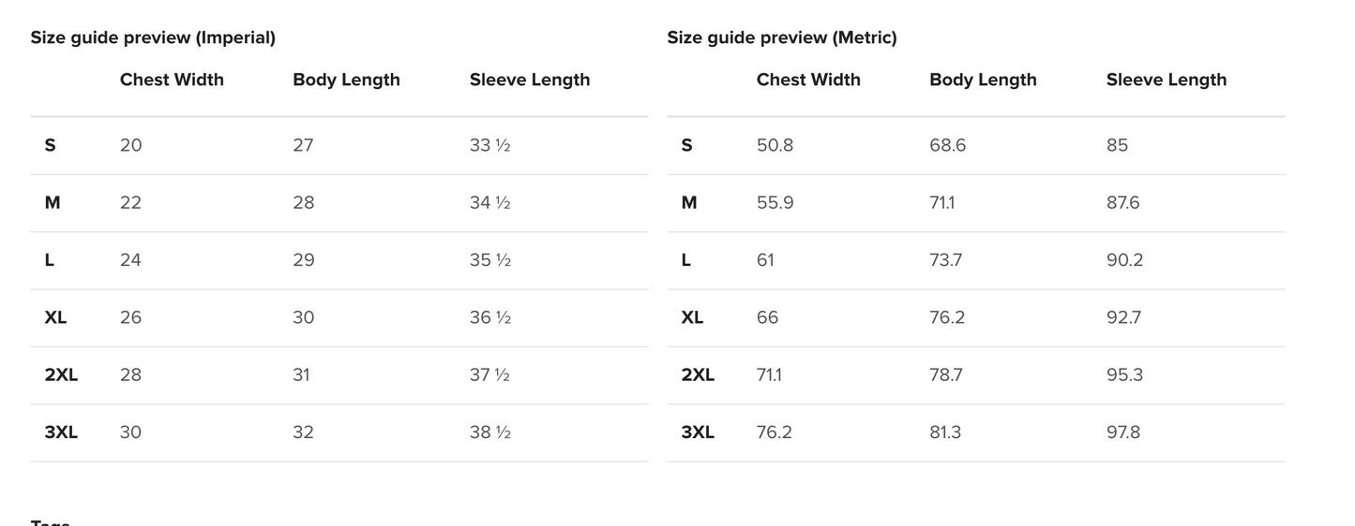Select the 38 ½ sleeve length value
The image size is (1355, 526).
(x=489, y=432)
